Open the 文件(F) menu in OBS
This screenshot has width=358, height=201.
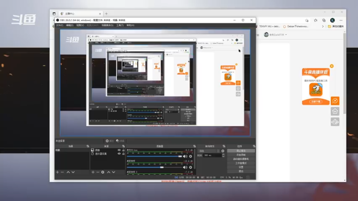coord(60,25)
